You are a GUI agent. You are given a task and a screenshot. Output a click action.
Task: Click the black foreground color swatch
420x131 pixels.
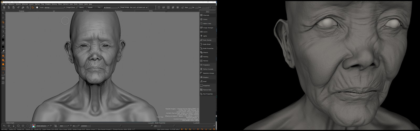[x=3, y=39]
